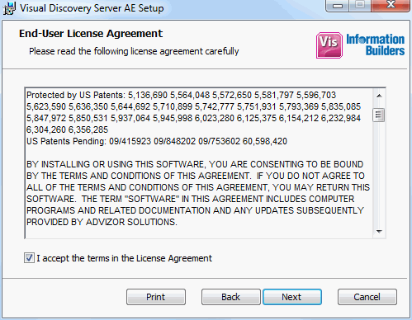Image resolution: width=412 pixels, height=320 pixels.
Task: Click the Information Builders logo text
Action: [x=376, y=45]
